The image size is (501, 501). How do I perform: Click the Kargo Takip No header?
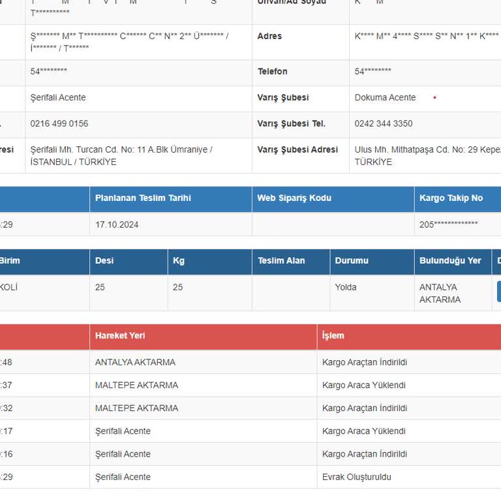(x=457, y=199)
